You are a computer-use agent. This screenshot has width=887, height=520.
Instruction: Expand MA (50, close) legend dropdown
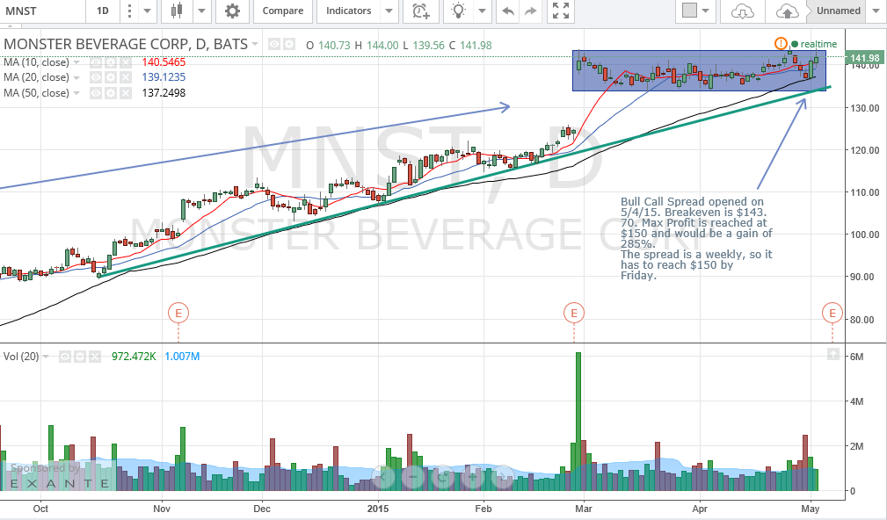[x=76, y=93]
